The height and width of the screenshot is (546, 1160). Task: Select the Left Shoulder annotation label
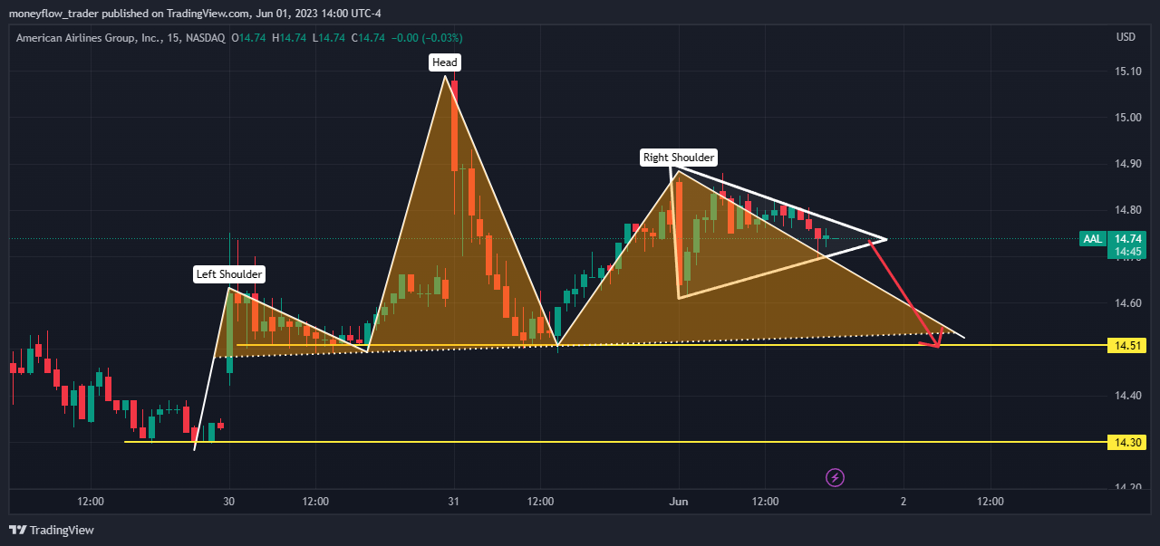coord(229,274)
